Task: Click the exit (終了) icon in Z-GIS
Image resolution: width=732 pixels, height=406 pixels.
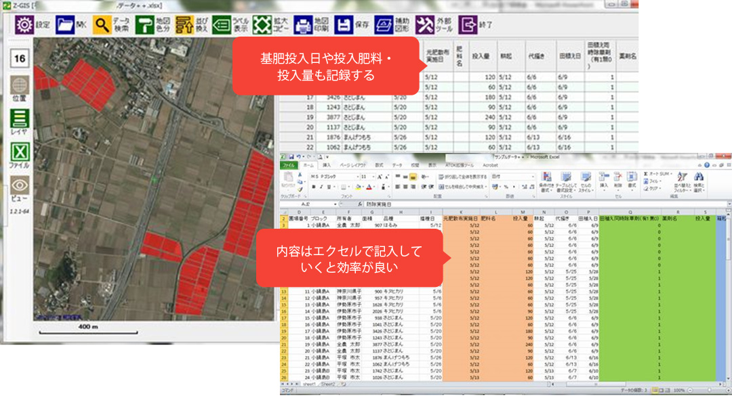Action: tap(467, 25)
